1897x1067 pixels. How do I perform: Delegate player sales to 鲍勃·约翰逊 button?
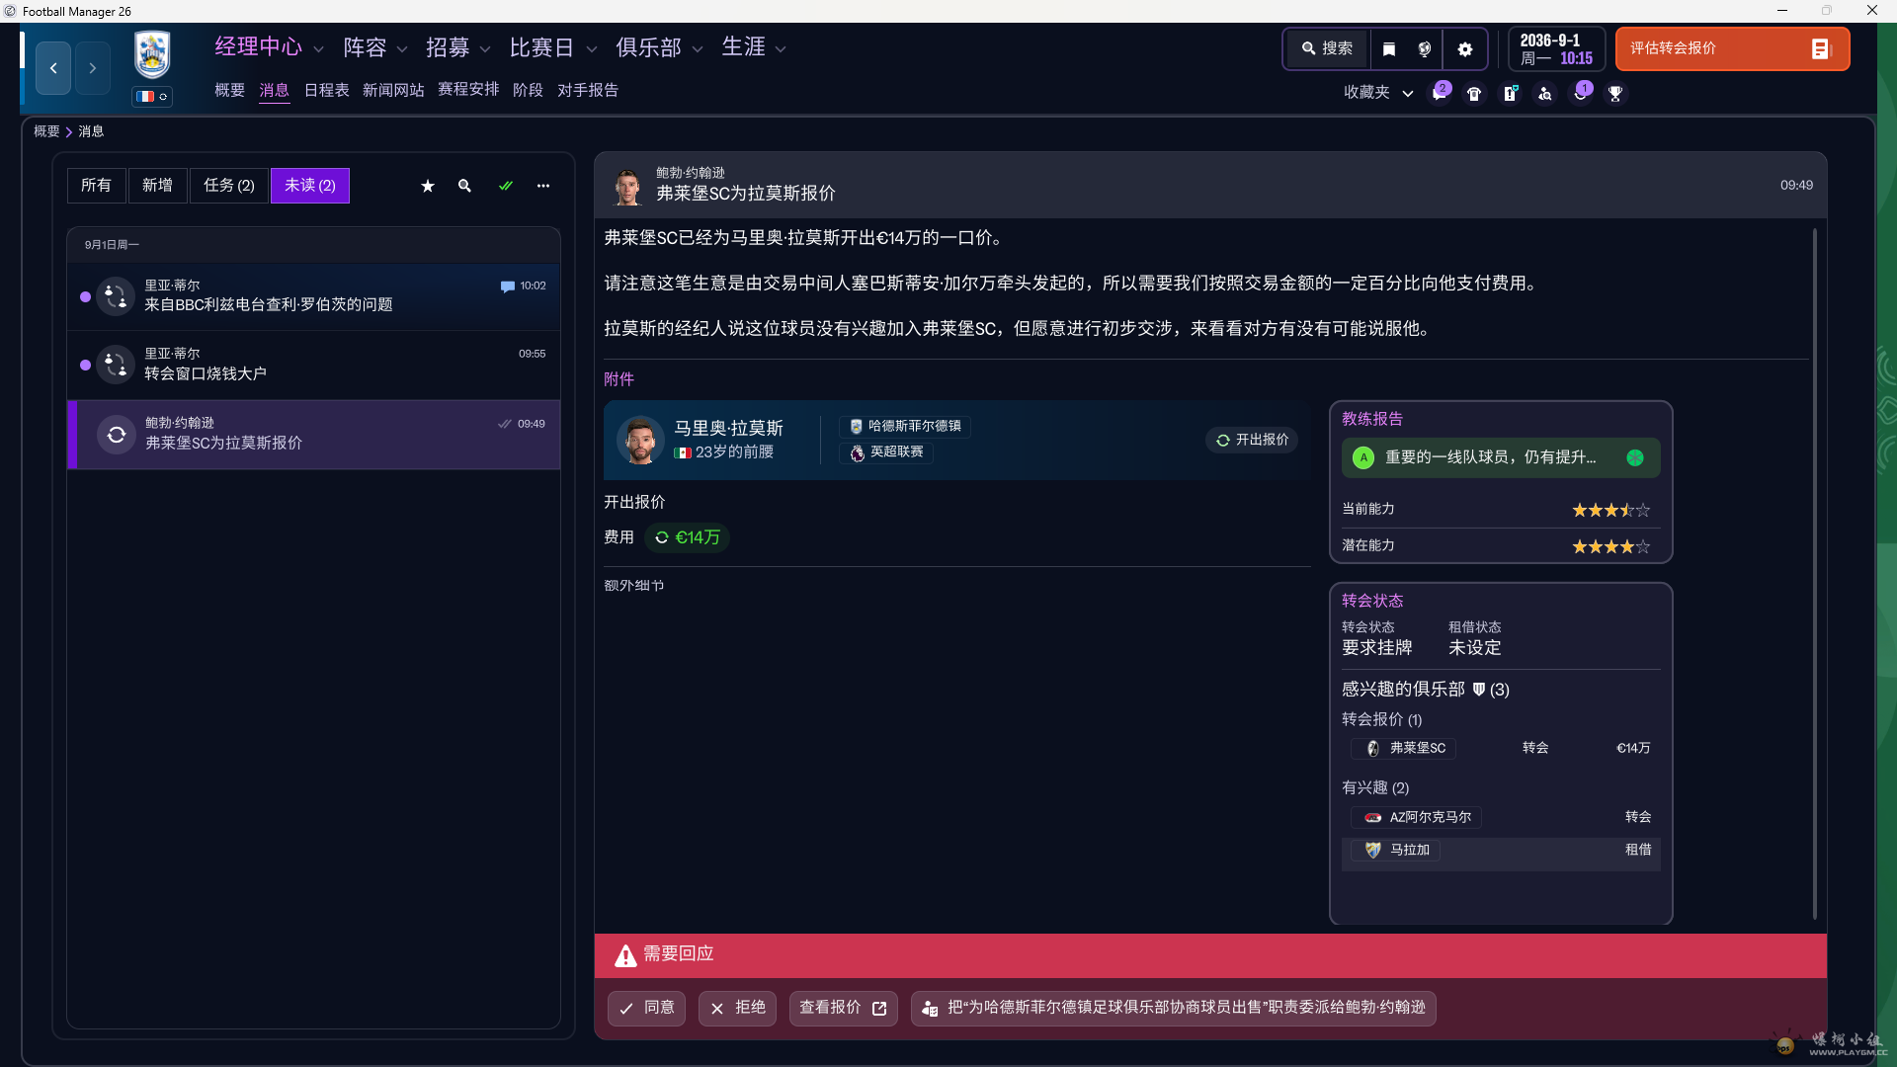pos(1173,1008)
